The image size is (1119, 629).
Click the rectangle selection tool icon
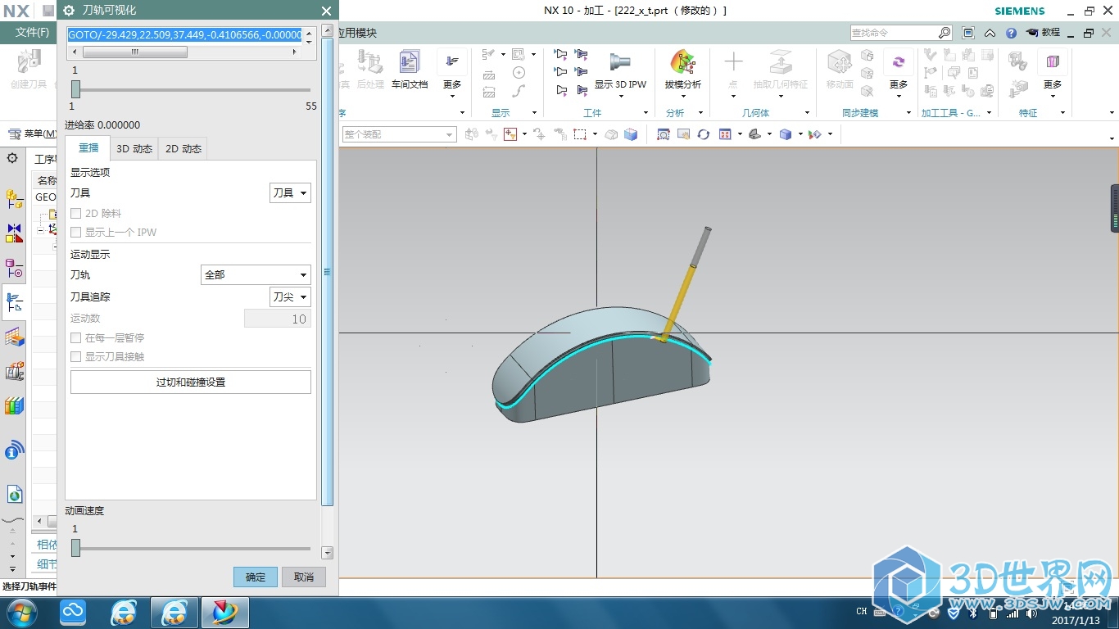pos(580,134)
